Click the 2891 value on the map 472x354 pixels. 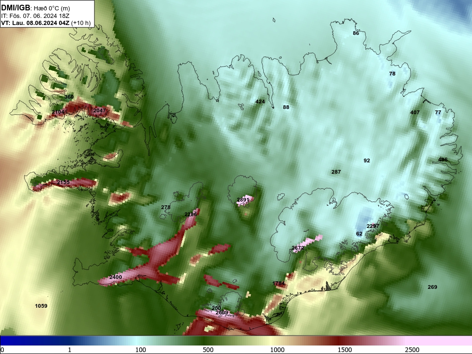click(243, 200)
